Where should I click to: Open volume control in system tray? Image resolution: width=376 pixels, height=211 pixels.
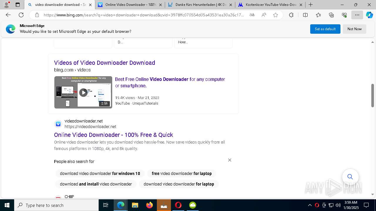pos(338,205)
